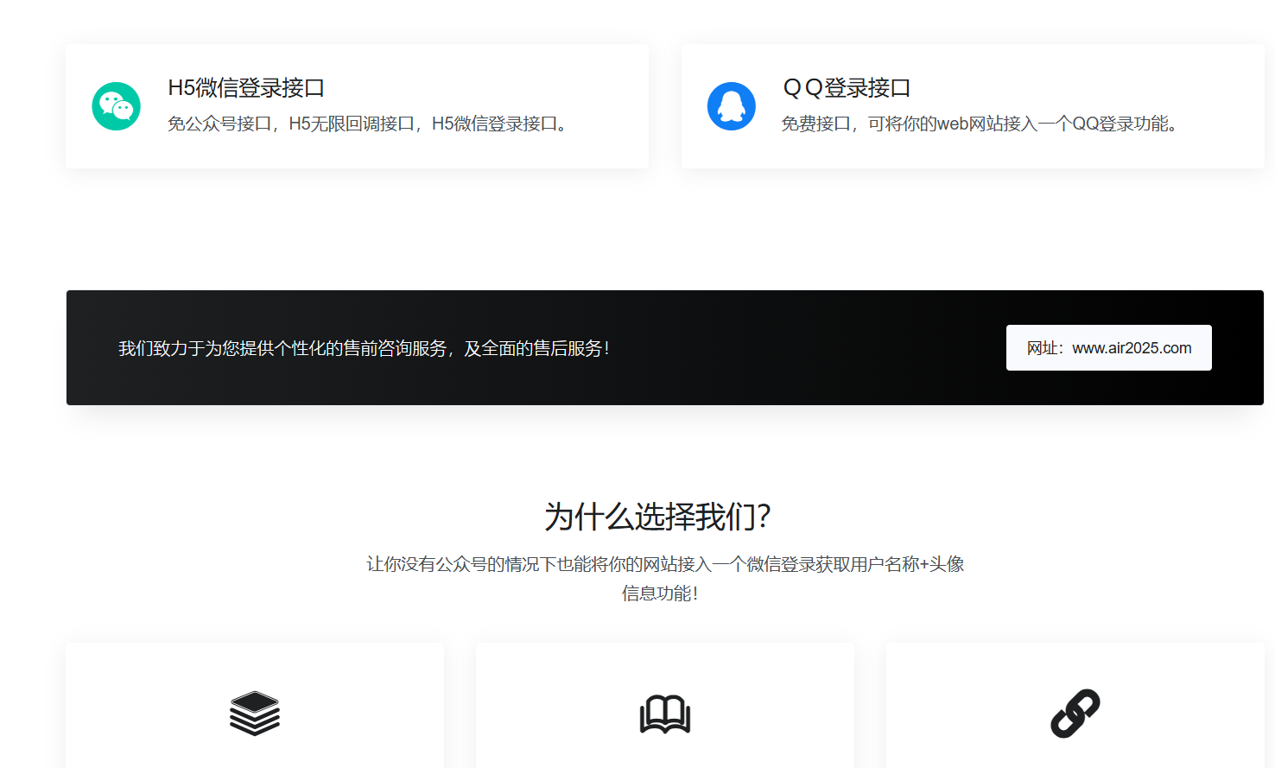Screen dimensions: 1275x768
Task: Click the green WeChat icon
Action: (117, 106)
